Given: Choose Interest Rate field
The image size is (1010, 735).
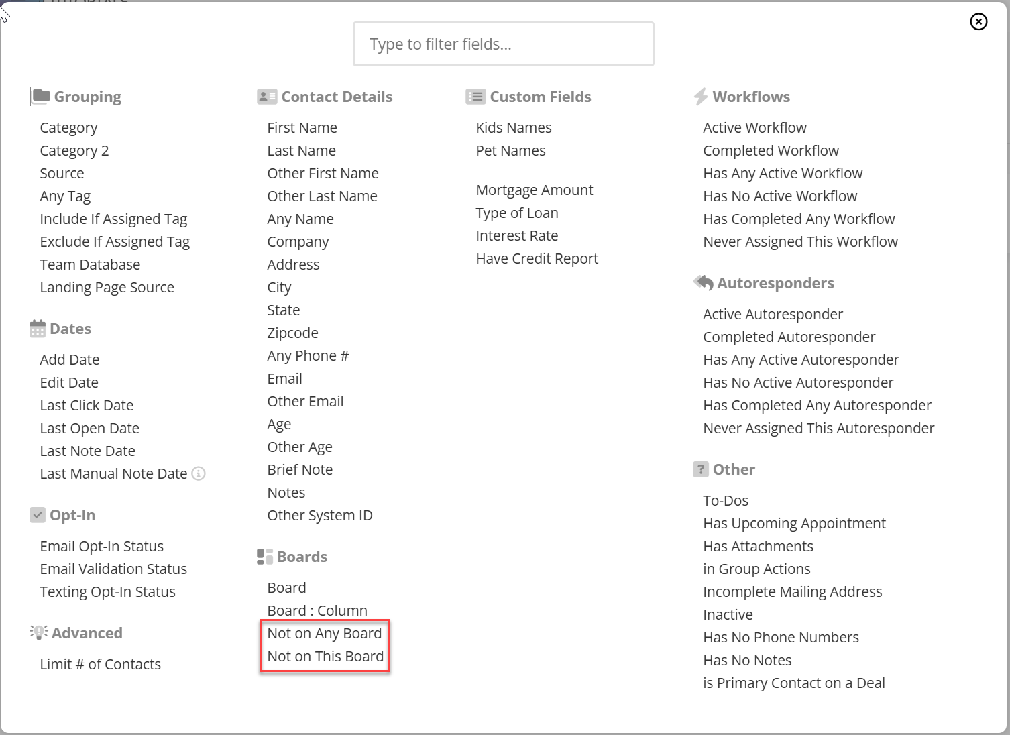Looking at the screenshot, I should coord(516,236).
